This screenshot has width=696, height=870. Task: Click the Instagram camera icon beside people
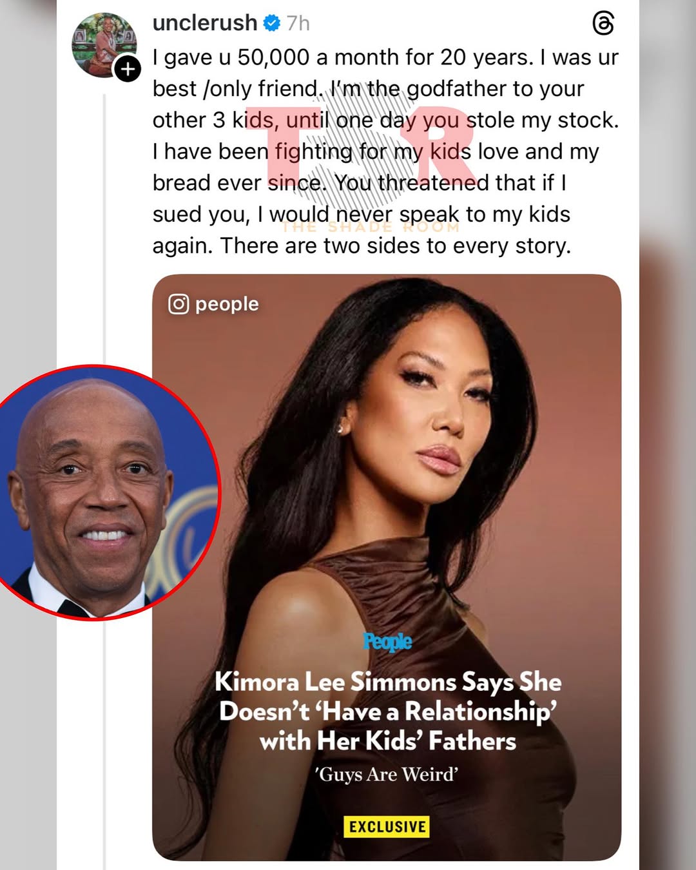179,304
